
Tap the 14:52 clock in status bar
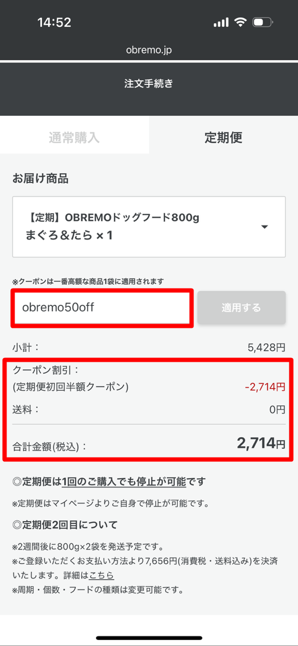[x=54, y=23]
